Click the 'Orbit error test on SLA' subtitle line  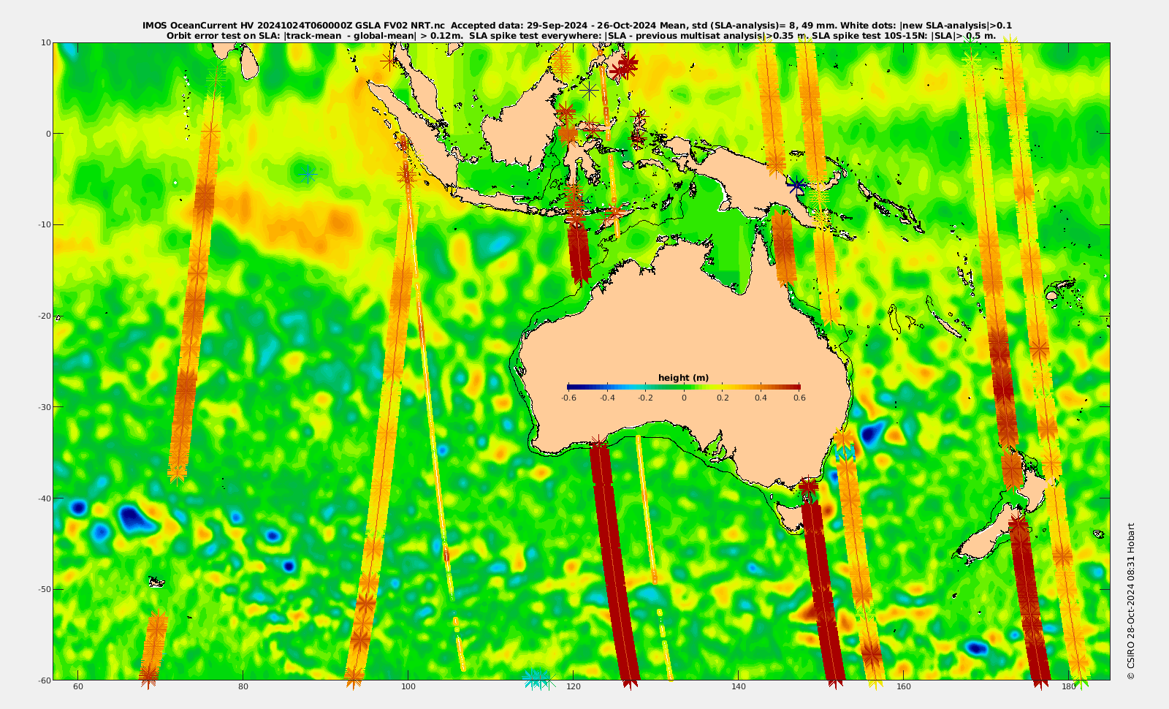[581, 35]
